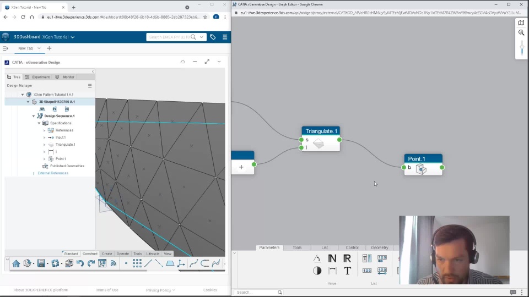Click the Redo arrow in CATIA toolbar

click(x=91, y=263)
